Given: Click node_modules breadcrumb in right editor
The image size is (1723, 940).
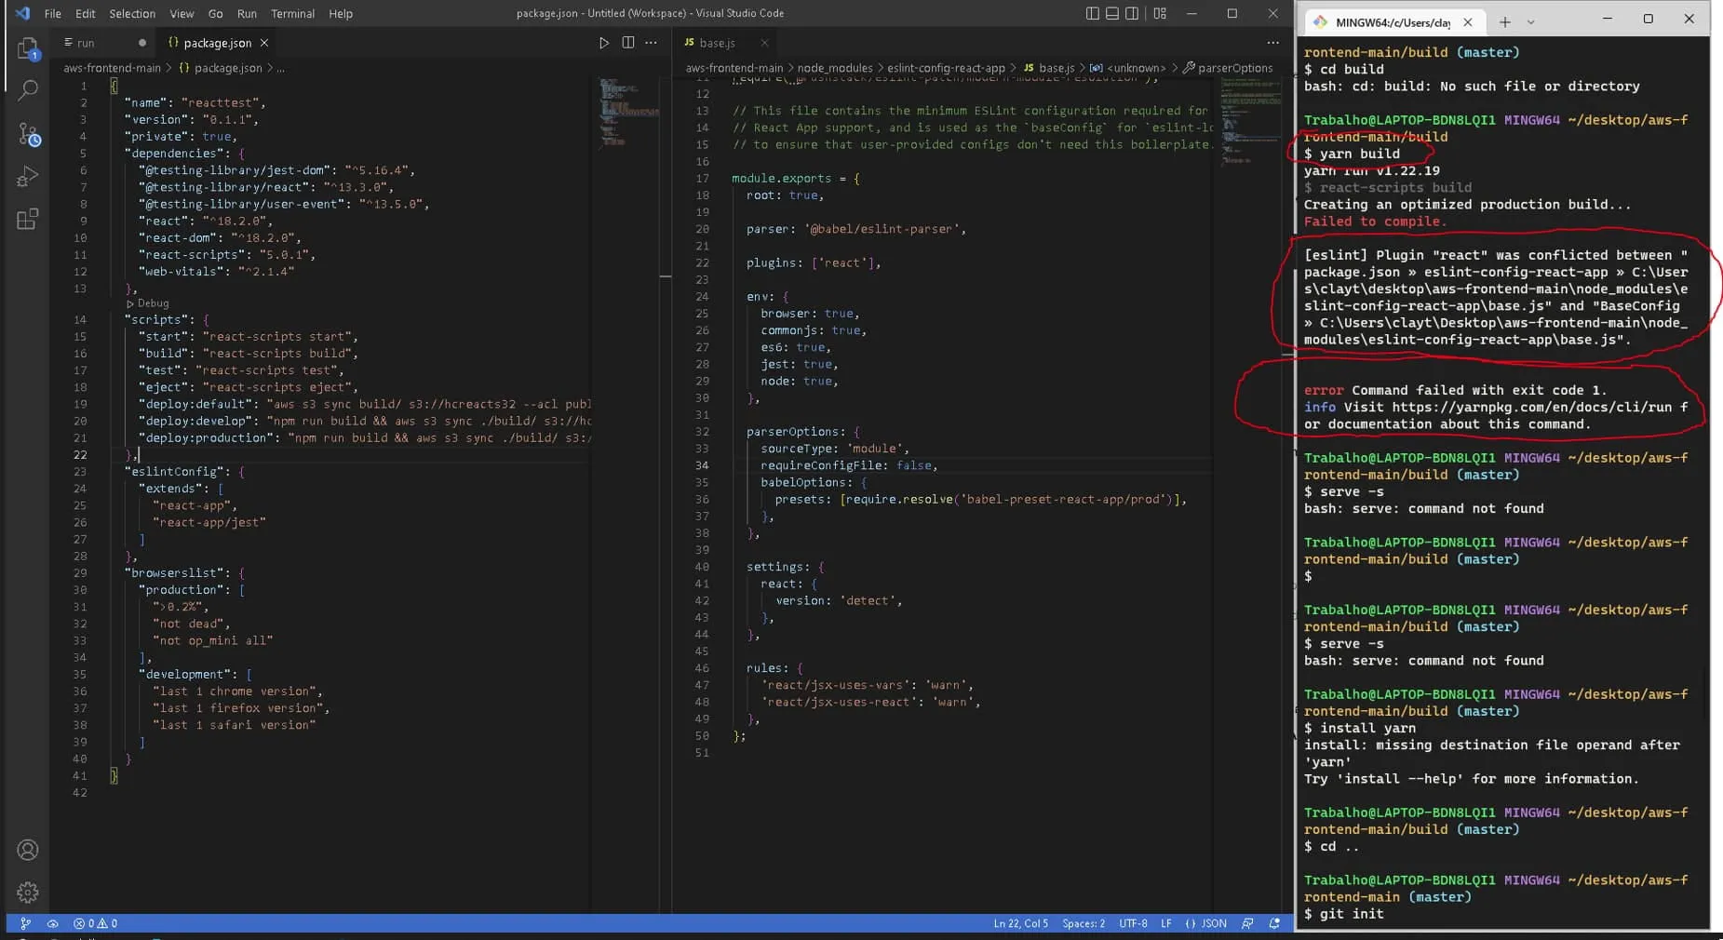Looking at the screenshot, I should pyautogui.click(x=835, y=68).
